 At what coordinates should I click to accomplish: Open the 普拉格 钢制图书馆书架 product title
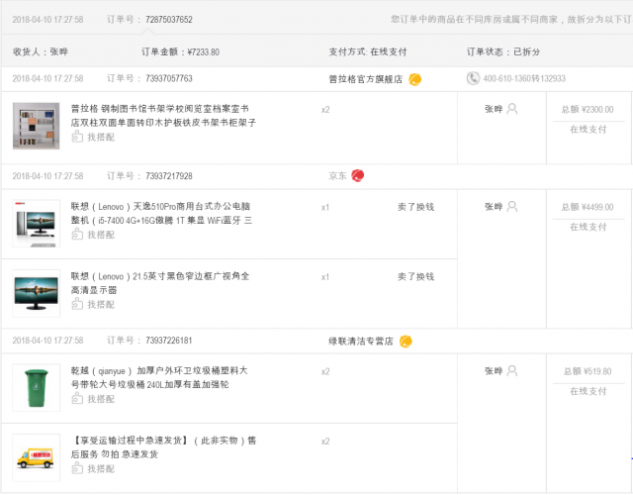(163, 115)
